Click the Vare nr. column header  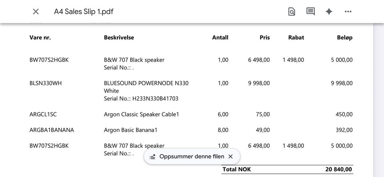40,38
